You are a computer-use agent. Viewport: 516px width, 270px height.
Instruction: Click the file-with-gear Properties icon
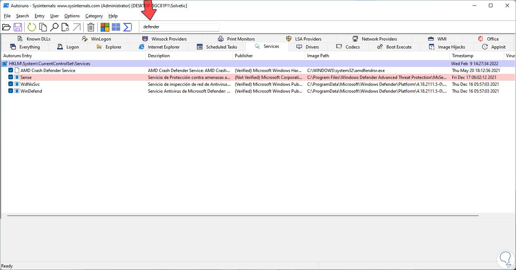(65, 27)
